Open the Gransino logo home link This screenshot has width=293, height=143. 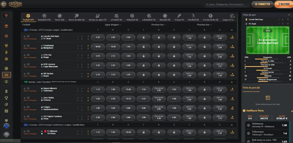[15, 4]
